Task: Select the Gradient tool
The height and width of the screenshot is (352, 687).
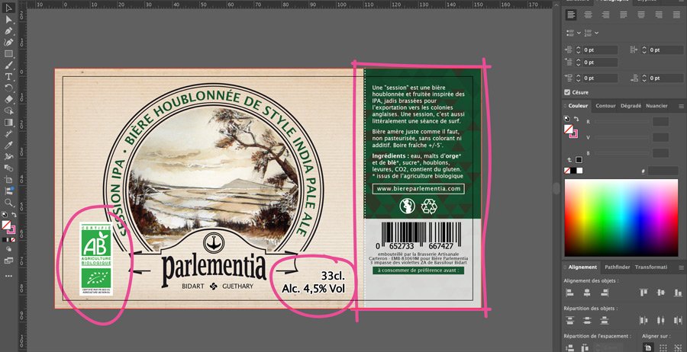Action: pyautogui.click(x=8, y=123)
